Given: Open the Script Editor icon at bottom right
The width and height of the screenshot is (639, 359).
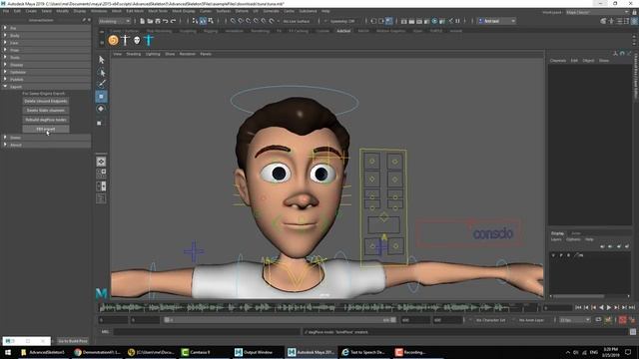Looking at the screenshot, I should point(632,332).
